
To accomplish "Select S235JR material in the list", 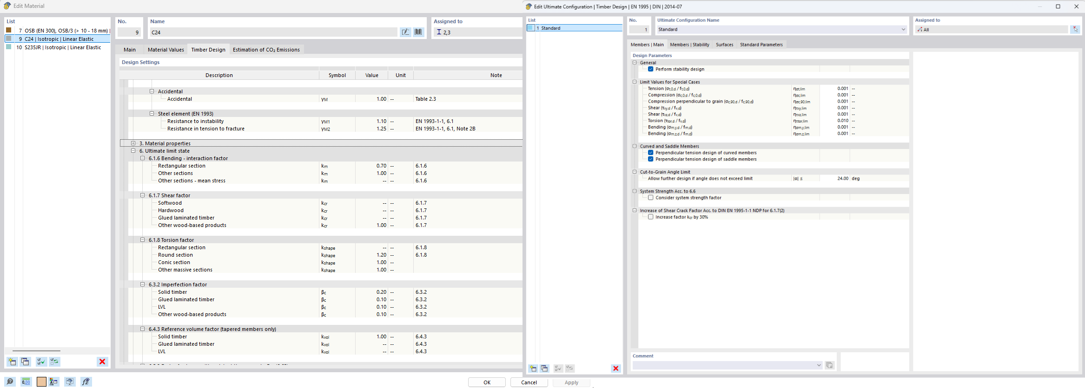I will pos(62,47).
